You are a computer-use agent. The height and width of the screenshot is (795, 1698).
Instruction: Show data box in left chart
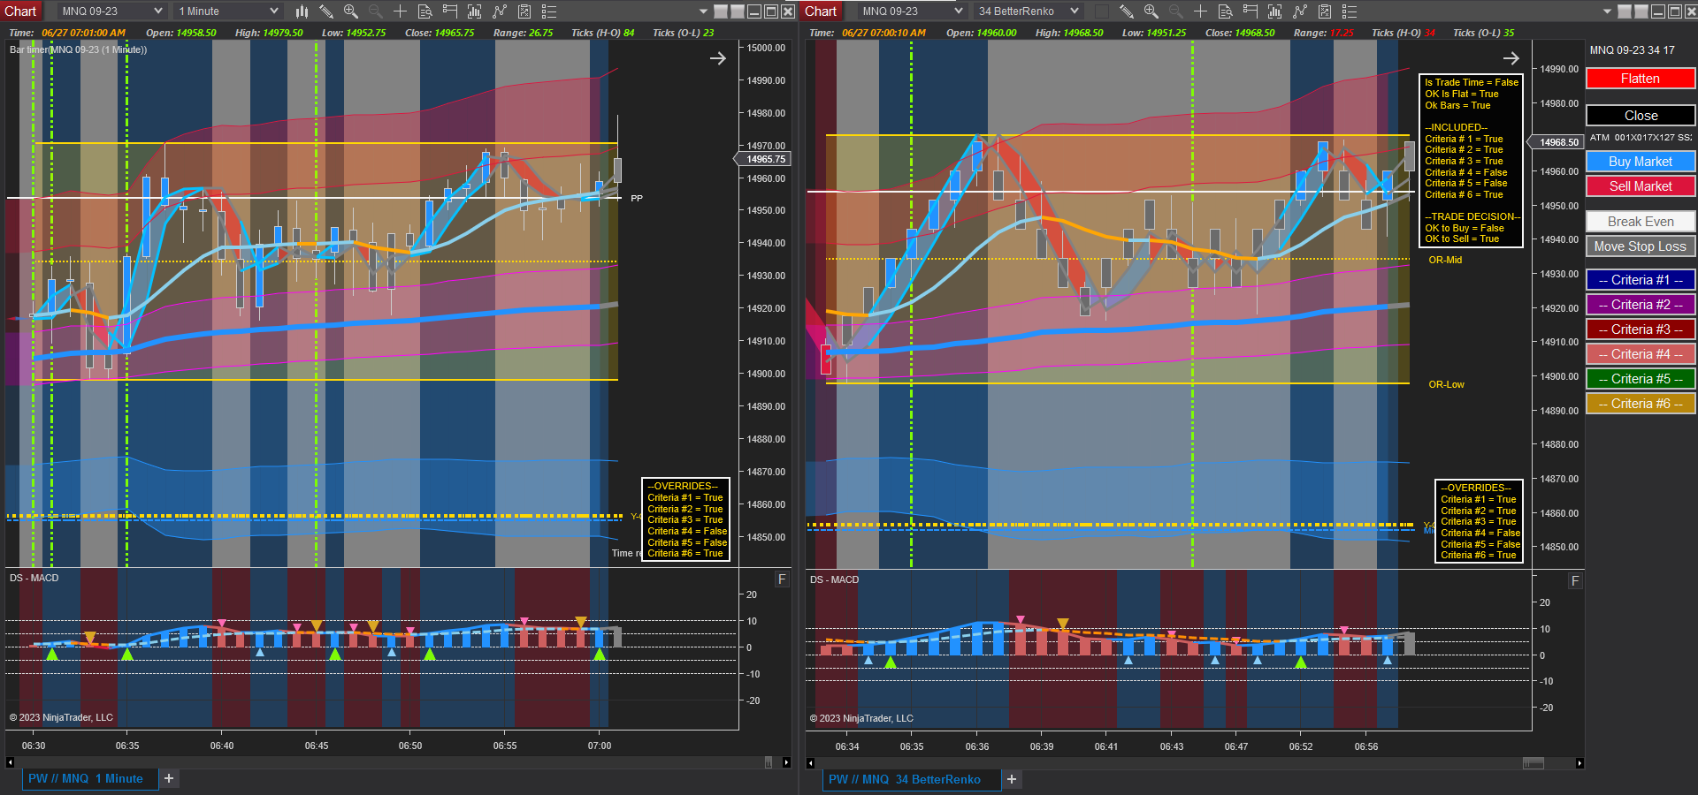coord(425,11)
